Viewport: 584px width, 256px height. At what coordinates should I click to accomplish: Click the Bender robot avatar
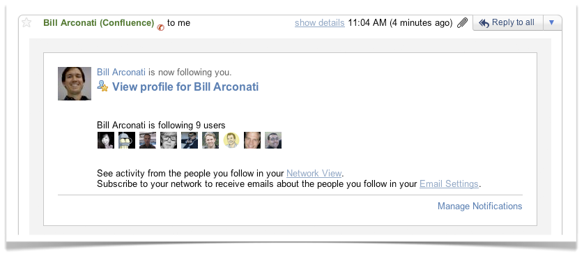pyautogui.click(x=127, y=140)
